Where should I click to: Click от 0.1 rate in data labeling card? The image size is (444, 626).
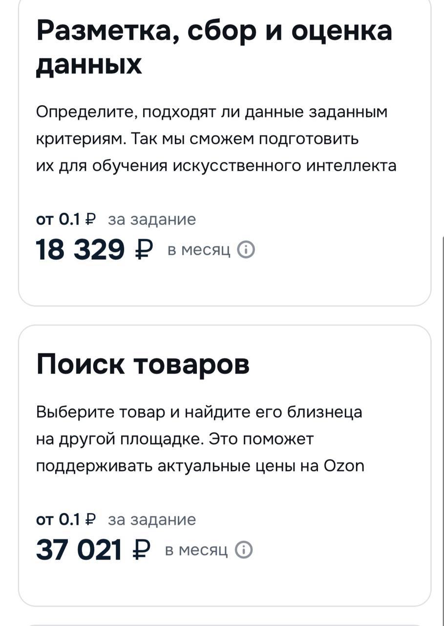[58, 220]
